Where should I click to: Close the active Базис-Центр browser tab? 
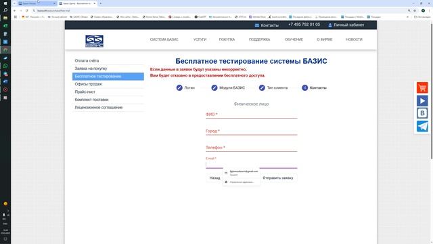95,3
